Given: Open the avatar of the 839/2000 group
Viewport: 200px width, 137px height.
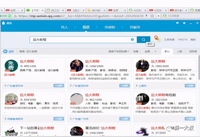Looking at the screenshot, I should pyautogui.click(x=11, y=99).
